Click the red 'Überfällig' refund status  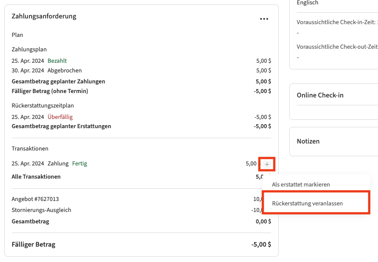pos(60,117)
